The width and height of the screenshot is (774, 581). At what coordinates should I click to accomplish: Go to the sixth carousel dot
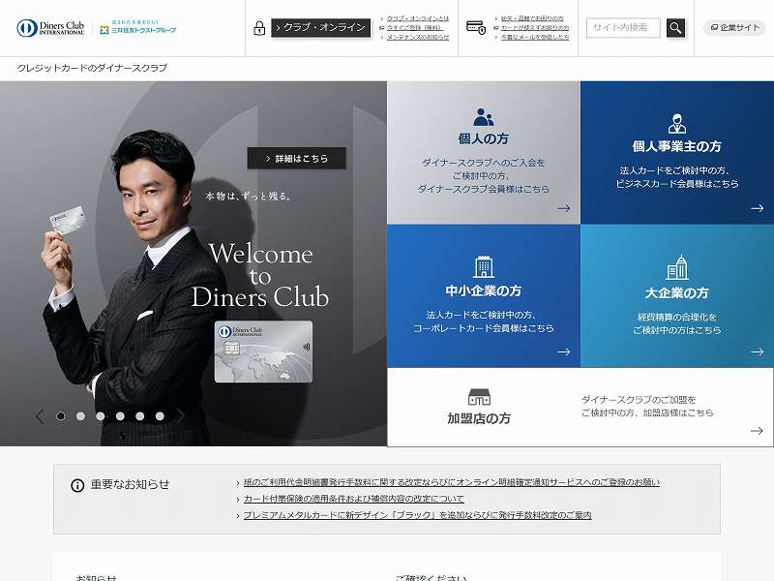[160, 416]
